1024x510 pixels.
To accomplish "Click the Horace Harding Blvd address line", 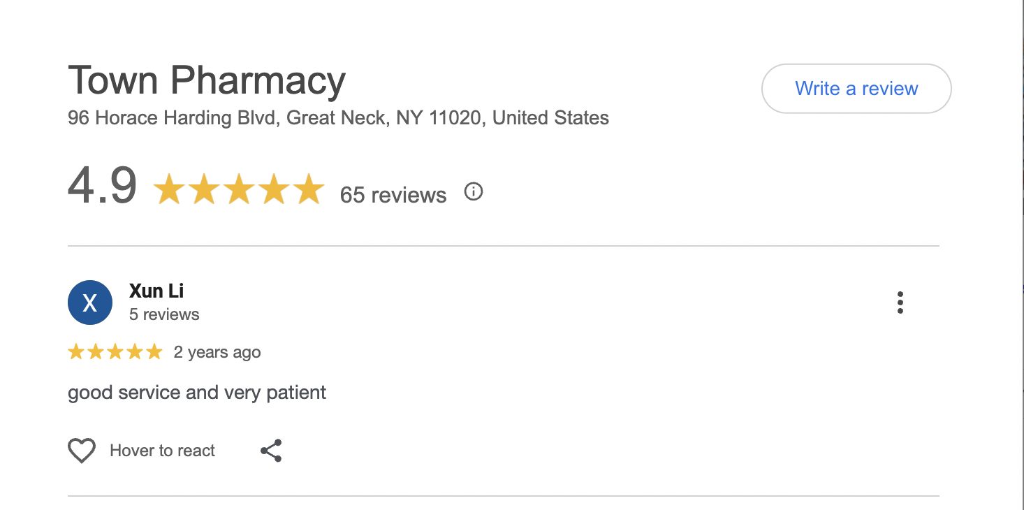I will [x=338, y=117].
